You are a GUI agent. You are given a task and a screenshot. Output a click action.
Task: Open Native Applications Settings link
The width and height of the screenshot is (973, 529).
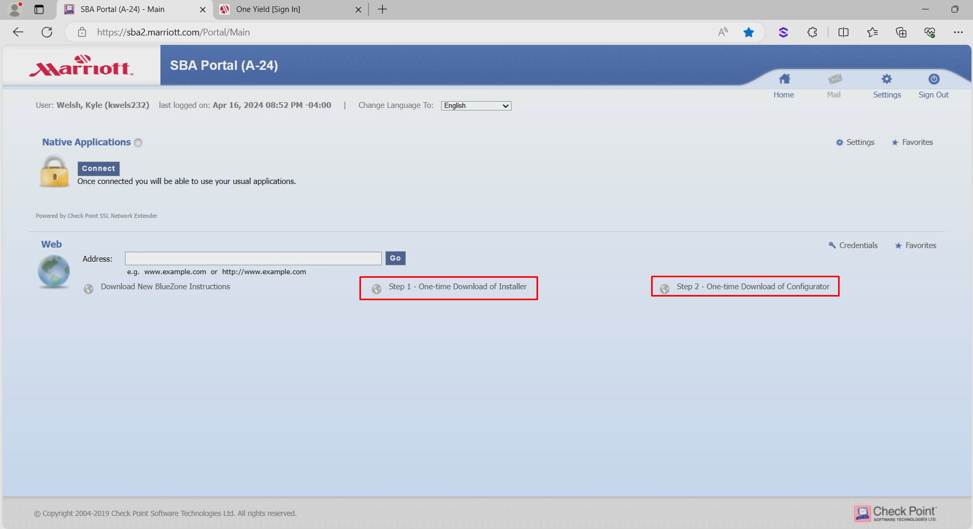click(860, 142)
